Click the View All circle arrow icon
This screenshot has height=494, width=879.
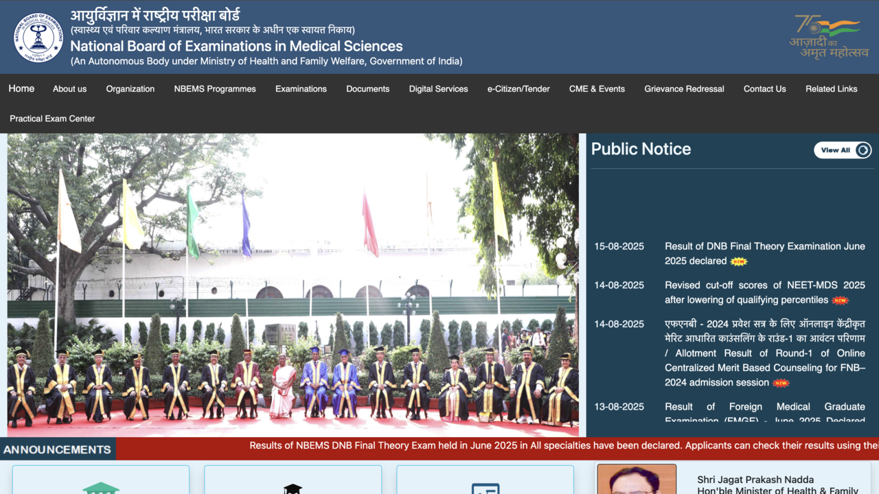pyautogui.click(x=863, y=150)
